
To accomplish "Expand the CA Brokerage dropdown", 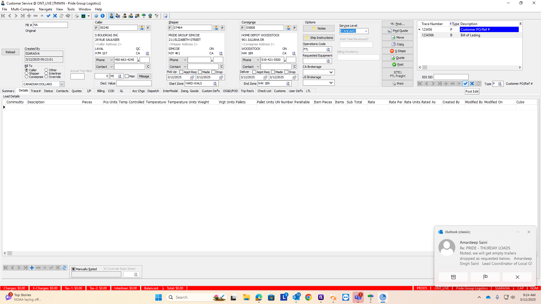I will click(331, 72).
